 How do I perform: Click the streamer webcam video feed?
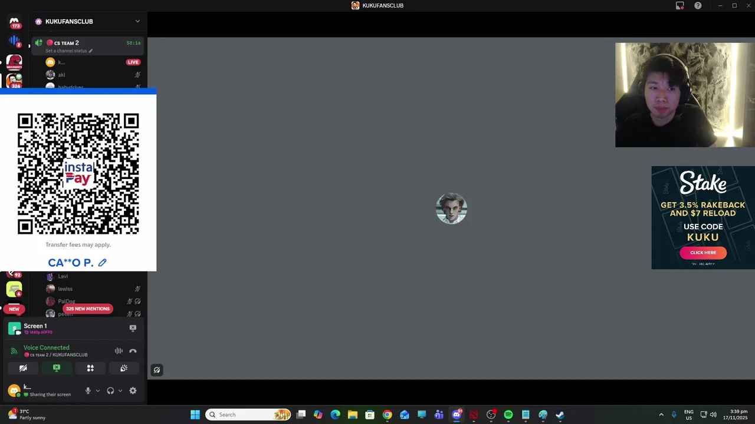685,95
